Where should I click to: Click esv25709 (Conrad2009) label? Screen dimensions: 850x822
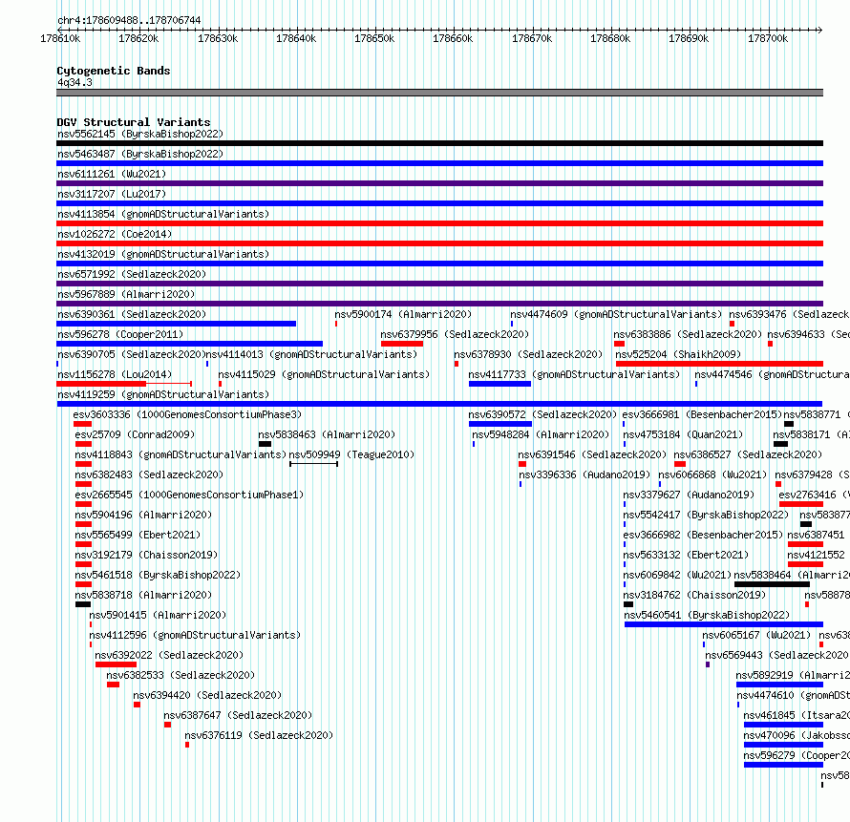135,434
